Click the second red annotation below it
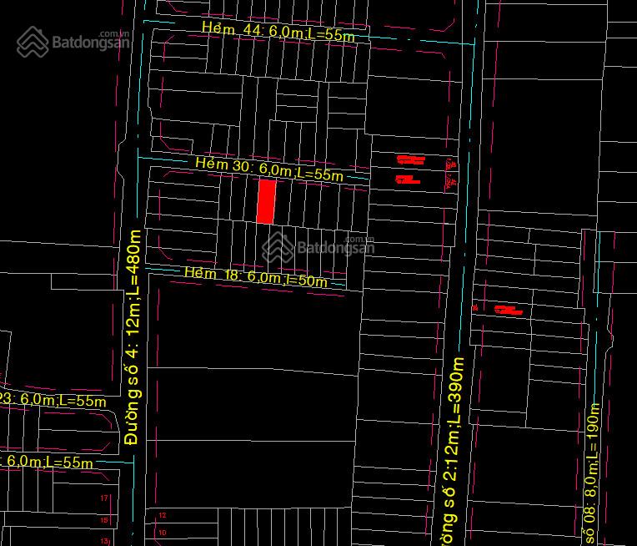637x546 pixels. point(407,179)
